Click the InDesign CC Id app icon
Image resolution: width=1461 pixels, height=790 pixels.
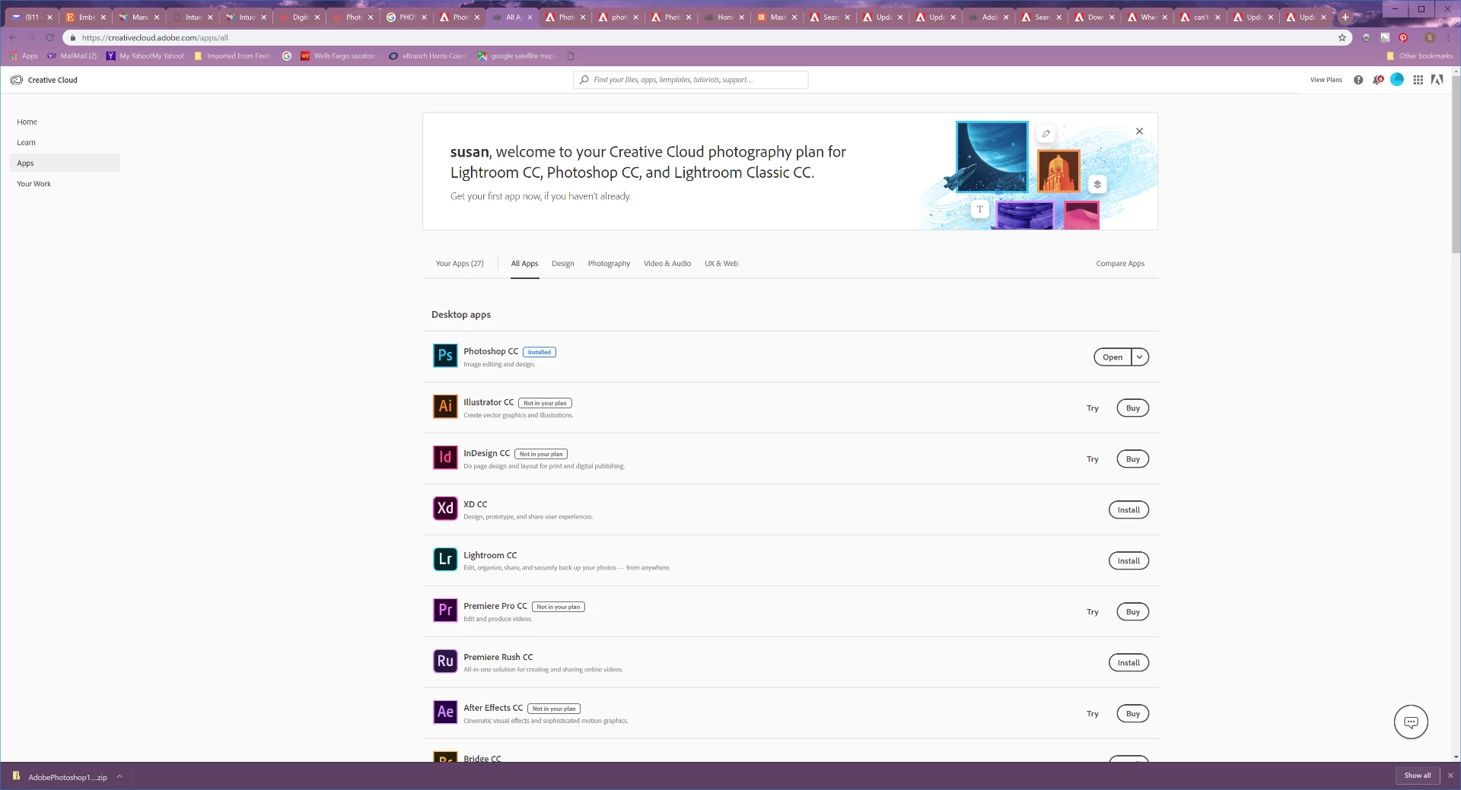point(445,458)
